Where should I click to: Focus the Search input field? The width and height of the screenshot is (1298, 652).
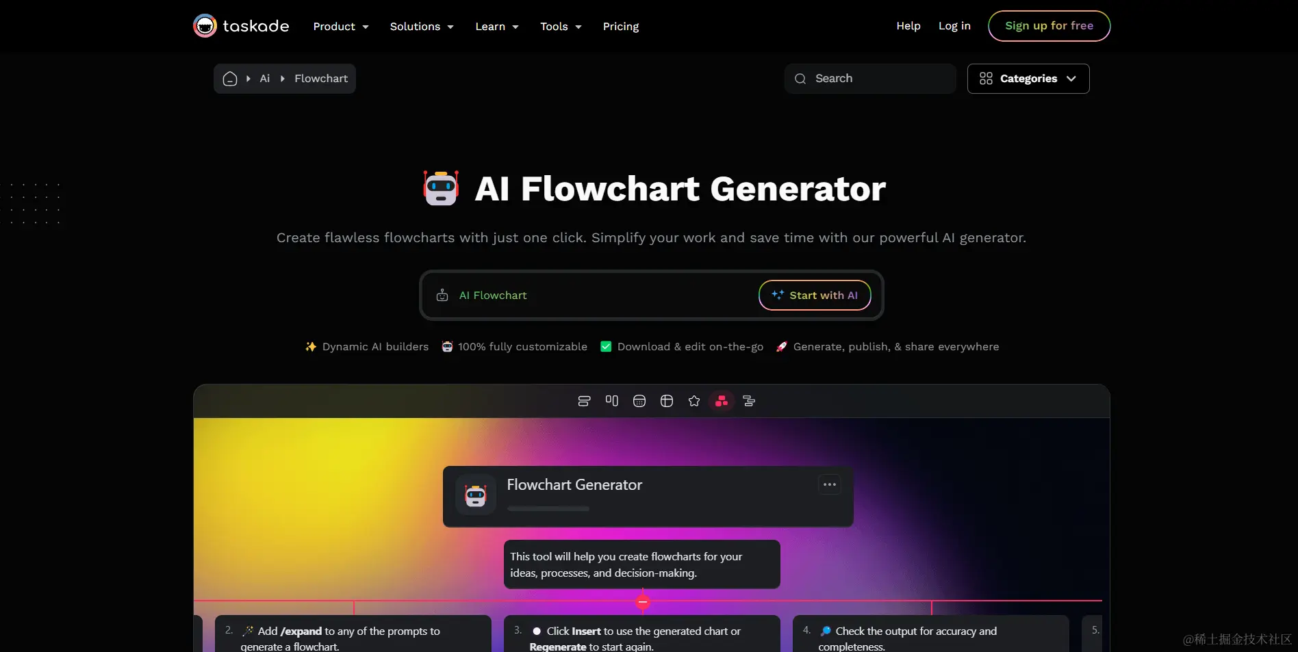(870, 79)
